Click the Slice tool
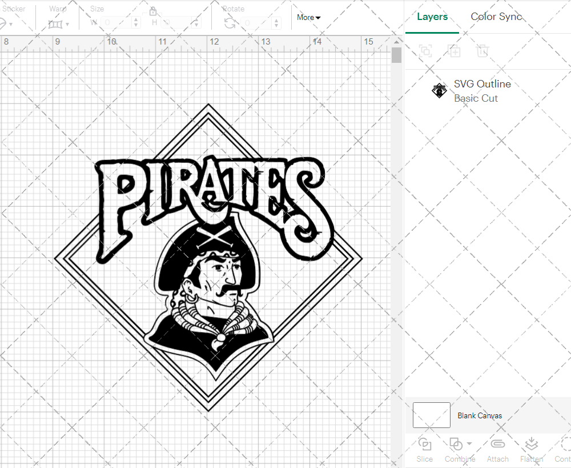This screenshot has width=571, height=468. click(x=425, y=450)
